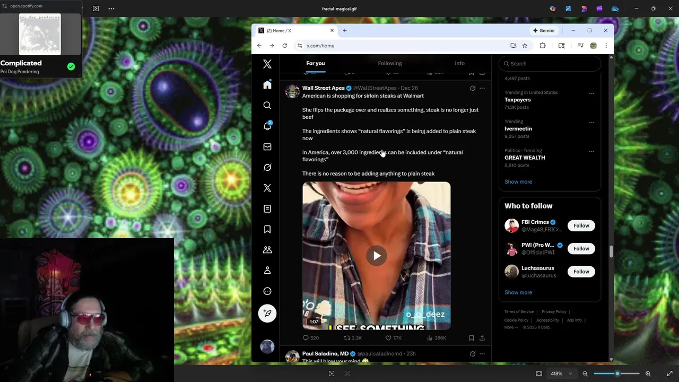Screen dimensions: 679x382
Task: Reply to the Wall Street Apes post
Action: (x=310, y=338)
